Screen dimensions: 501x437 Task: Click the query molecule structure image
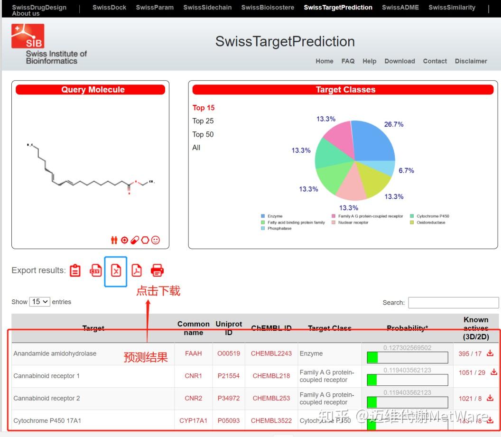pos(91,168)
